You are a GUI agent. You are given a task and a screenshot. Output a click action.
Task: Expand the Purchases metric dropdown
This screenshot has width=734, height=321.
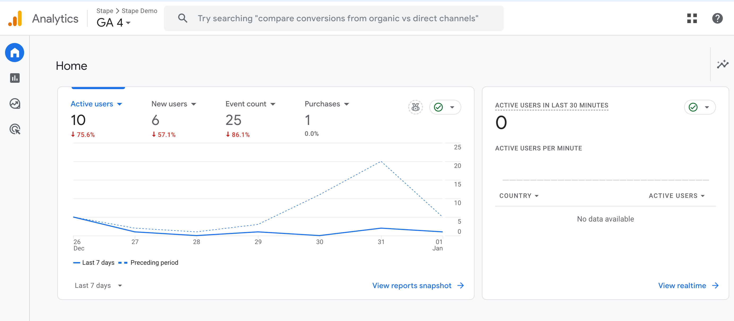[x=347, y=104]
